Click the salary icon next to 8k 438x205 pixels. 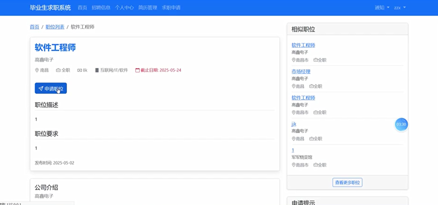tap(79, 70)
